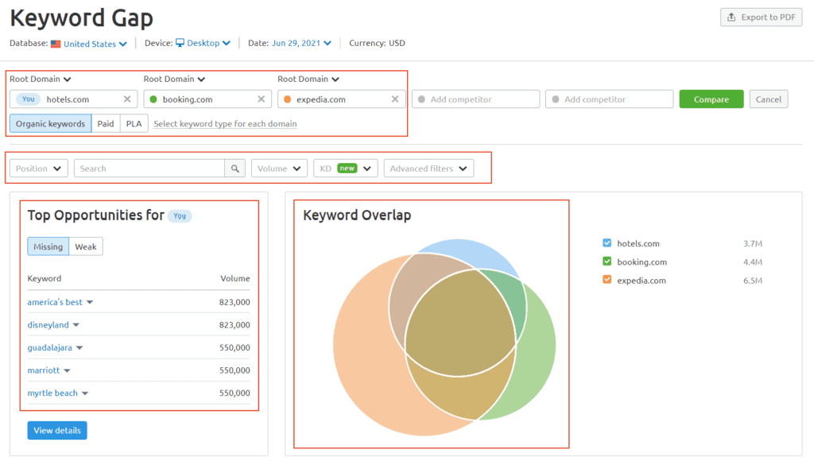Image resolution: width=814 pixels, height=465 pixels.
Task: Open the Position filter dropdown
Action: tap(39, 169)
